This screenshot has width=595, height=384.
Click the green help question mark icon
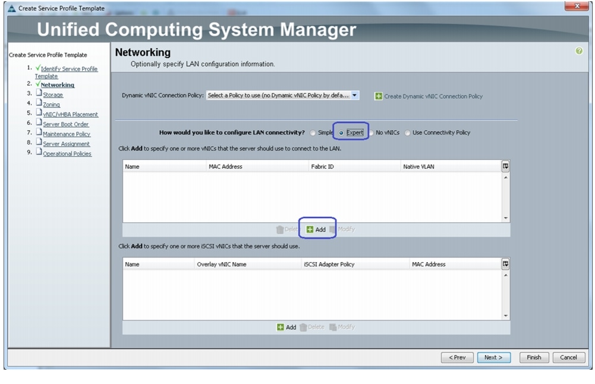[579, 51]
